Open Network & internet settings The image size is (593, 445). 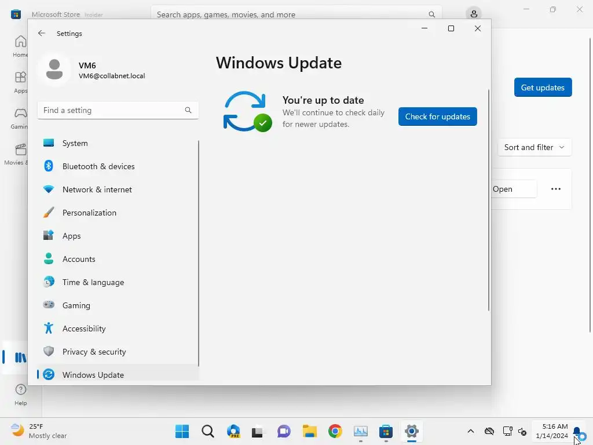[118, 189]
